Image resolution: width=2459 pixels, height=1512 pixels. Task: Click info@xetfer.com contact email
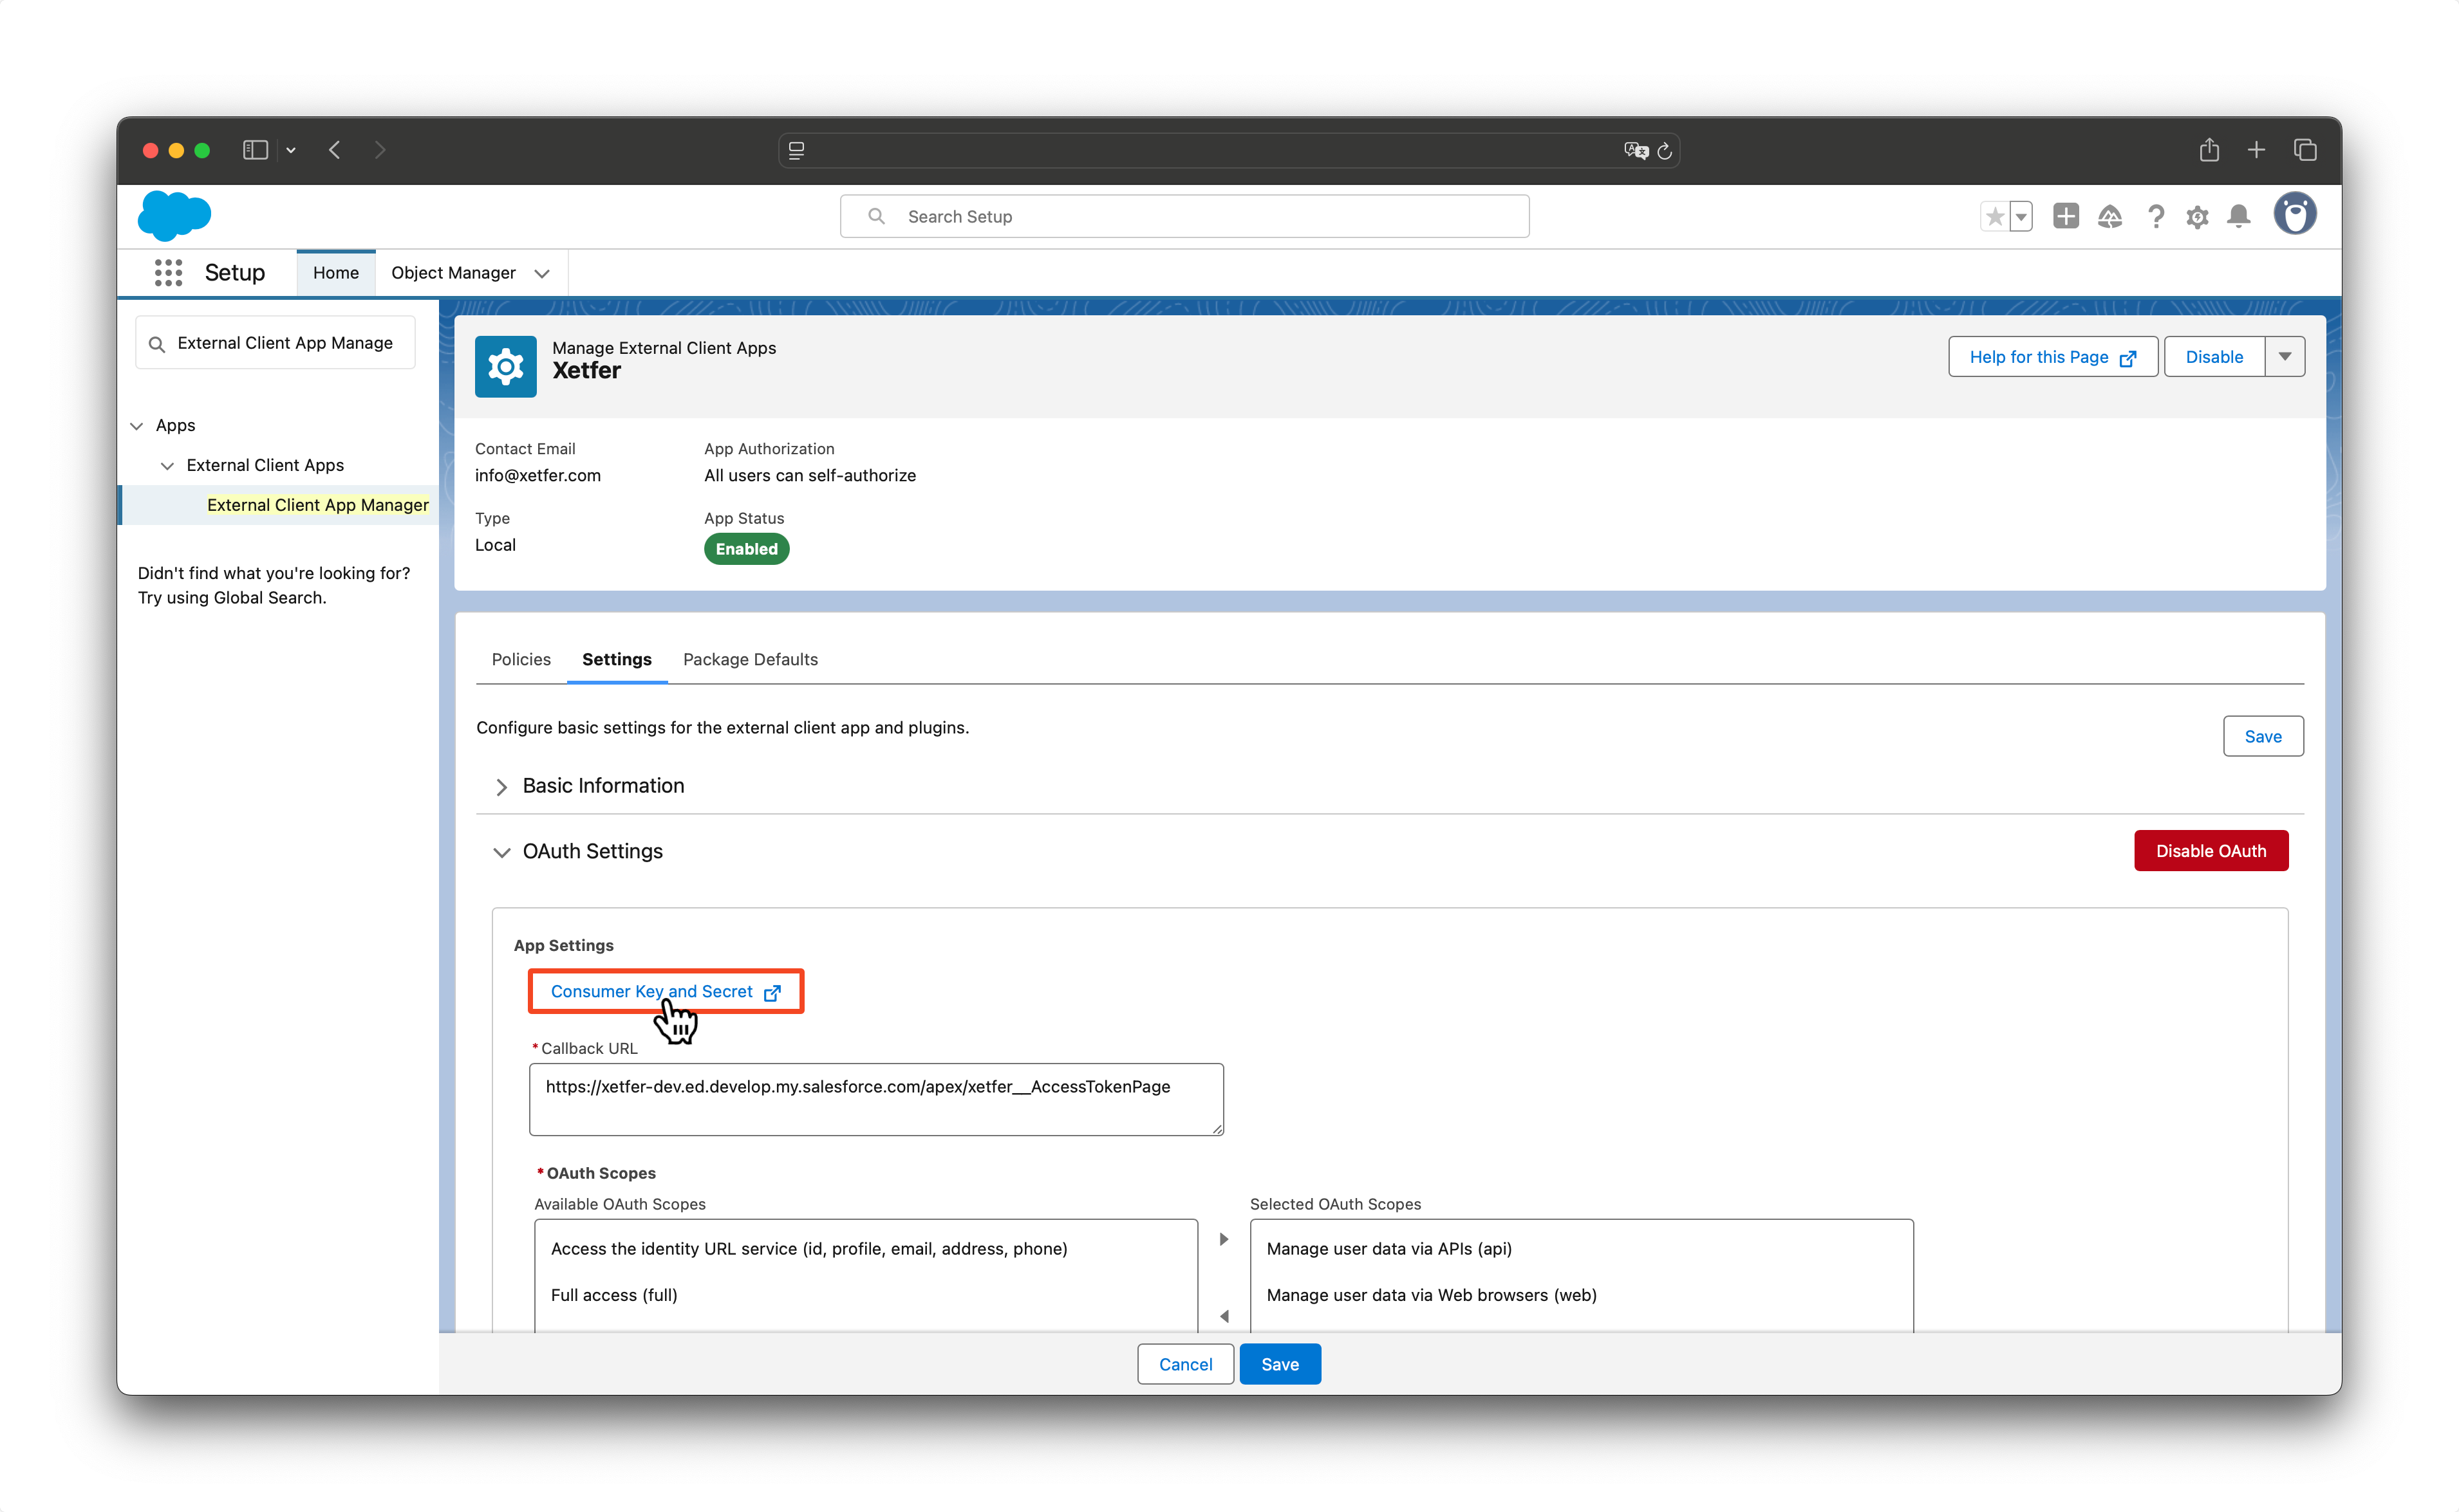pyautogui.click(x=538, y=475)
